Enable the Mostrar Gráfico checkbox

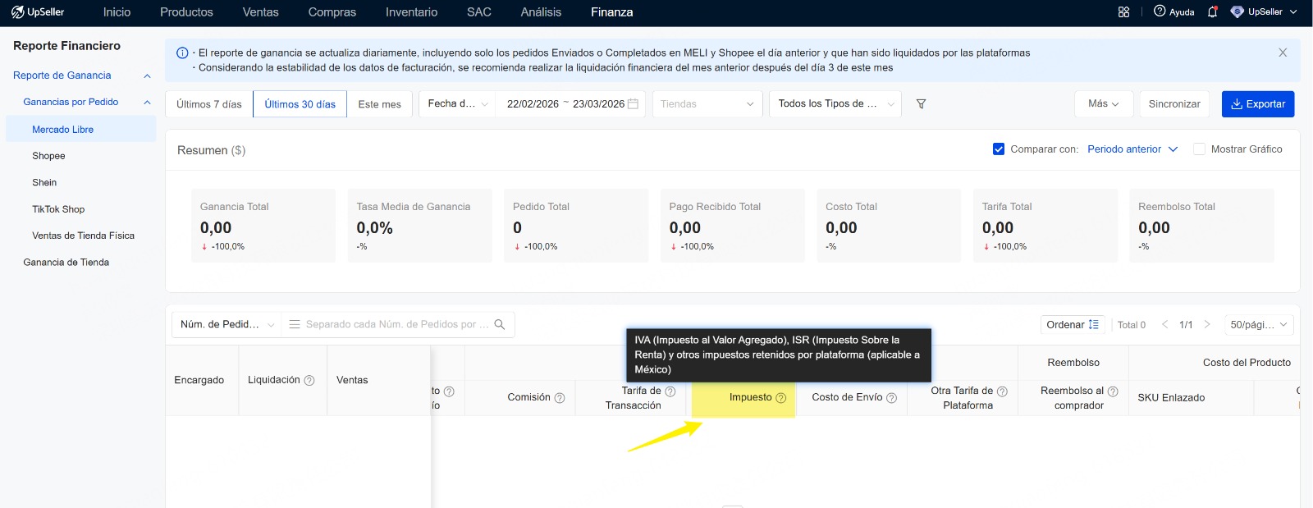1199,149
